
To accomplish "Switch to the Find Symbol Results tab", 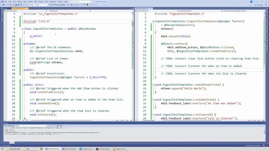I will [21, 143].
